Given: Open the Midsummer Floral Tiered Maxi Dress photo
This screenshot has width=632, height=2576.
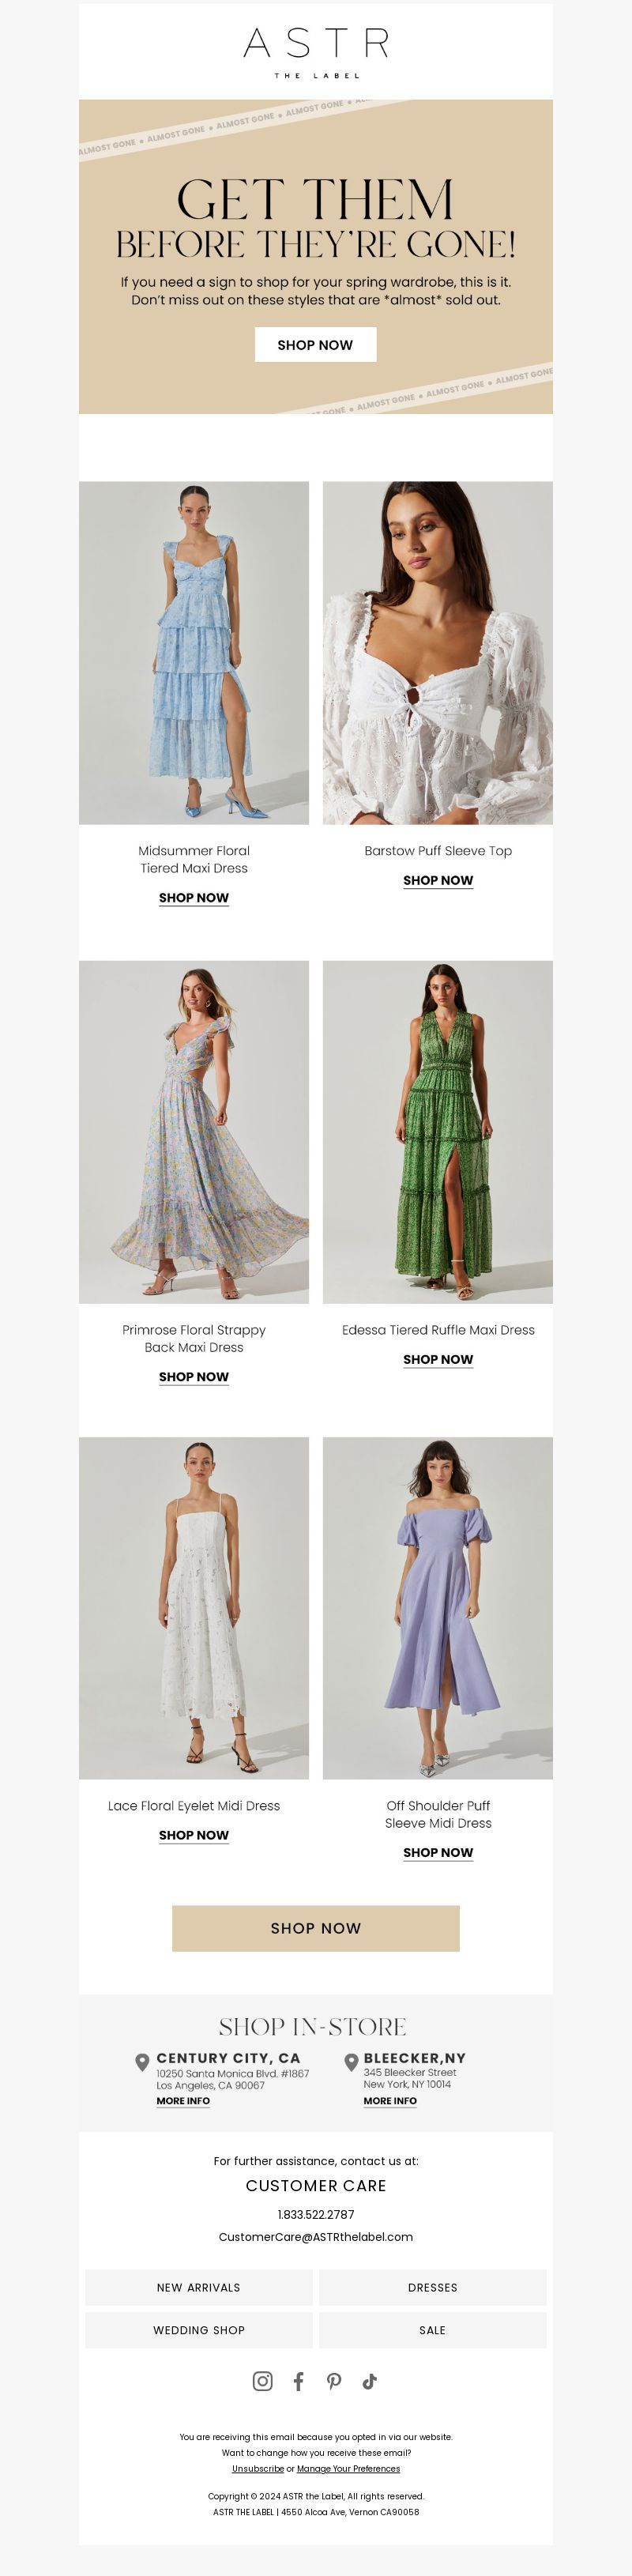Looking at the screenshot, I should (x=194, y=653).
